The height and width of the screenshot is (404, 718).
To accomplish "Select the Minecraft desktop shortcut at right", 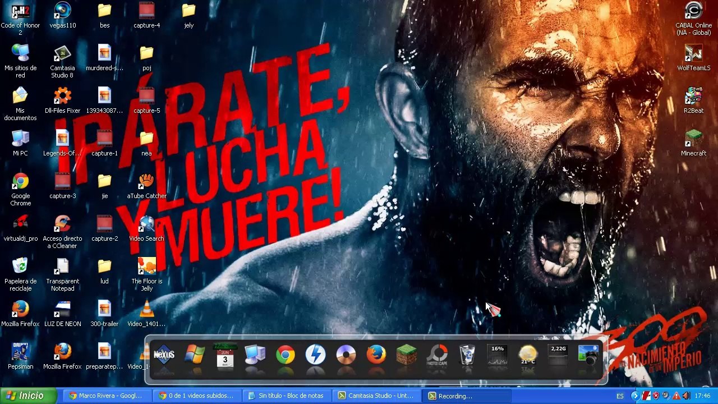I will tap(693, 143).
